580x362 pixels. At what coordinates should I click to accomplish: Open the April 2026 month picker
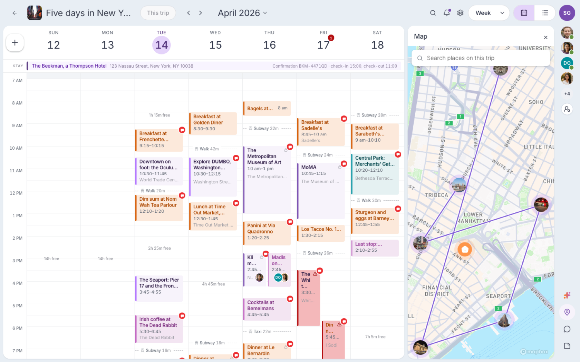coord(242,13)
